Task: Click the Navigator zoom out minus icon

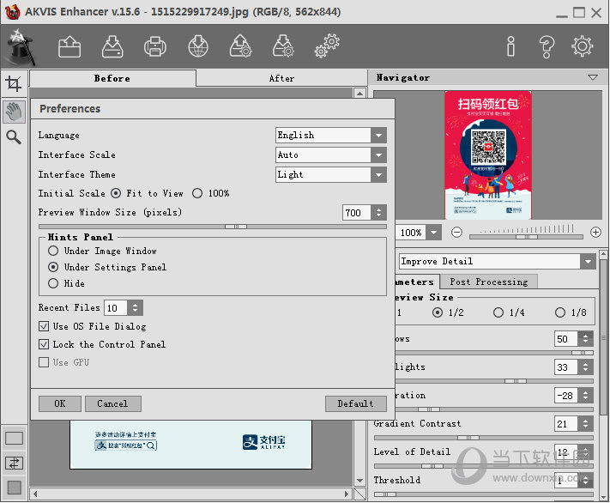Action: (456, 233)
